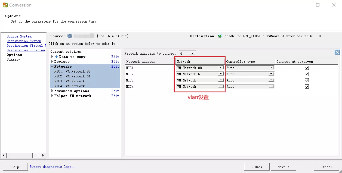Uncheck NIC1 connect at power-on
This screenshot has width=342, height=173.
click(307, 68)
